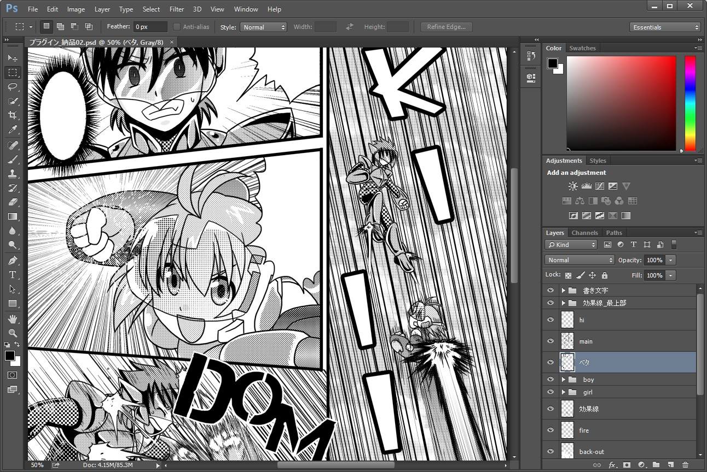Screen dimensions: 707x472
Task: Click the Feather input field
Action: (150, 27)
